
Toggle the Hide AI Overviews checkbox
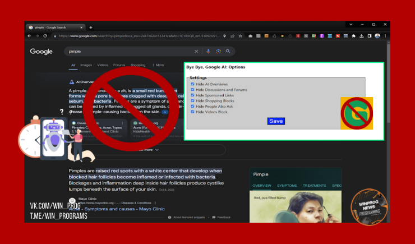192,84
